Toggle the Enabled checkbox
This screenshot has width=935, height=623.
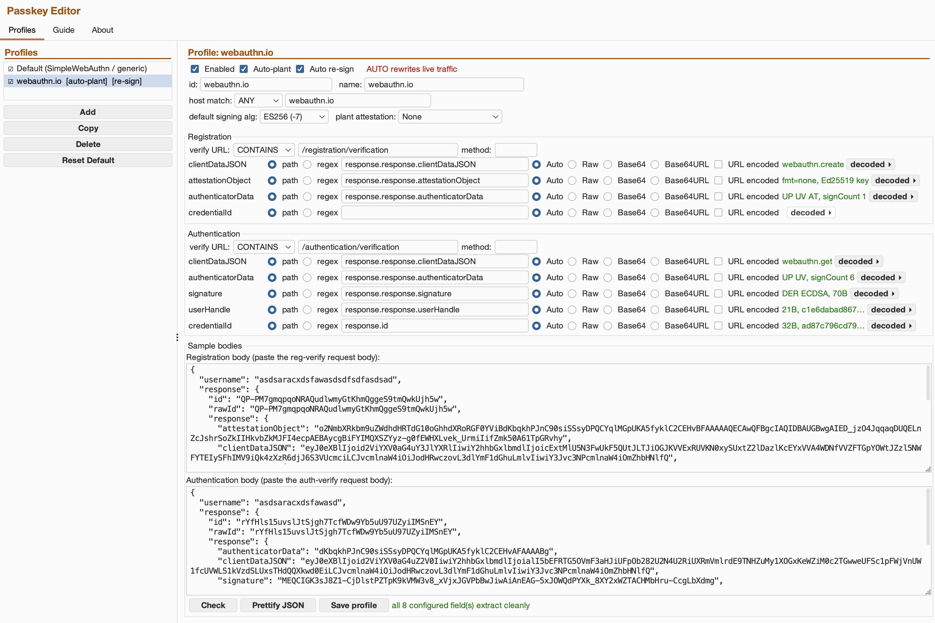(x=195, y=69)
